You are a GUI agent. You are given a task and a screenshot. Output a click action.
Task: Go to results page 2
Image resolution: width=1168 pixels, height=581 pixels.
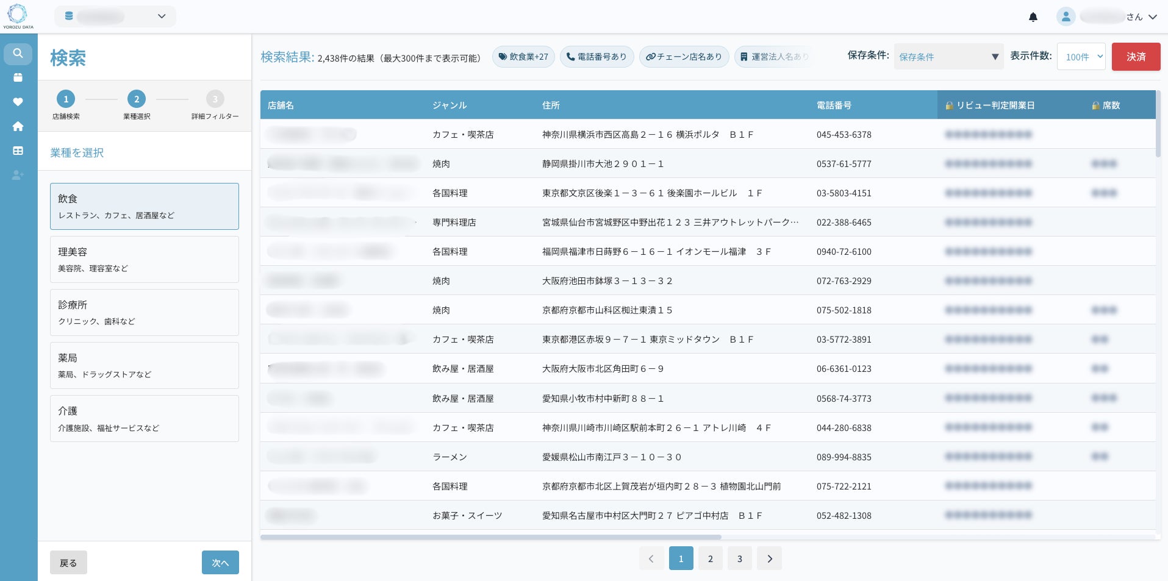pos(711,558)
